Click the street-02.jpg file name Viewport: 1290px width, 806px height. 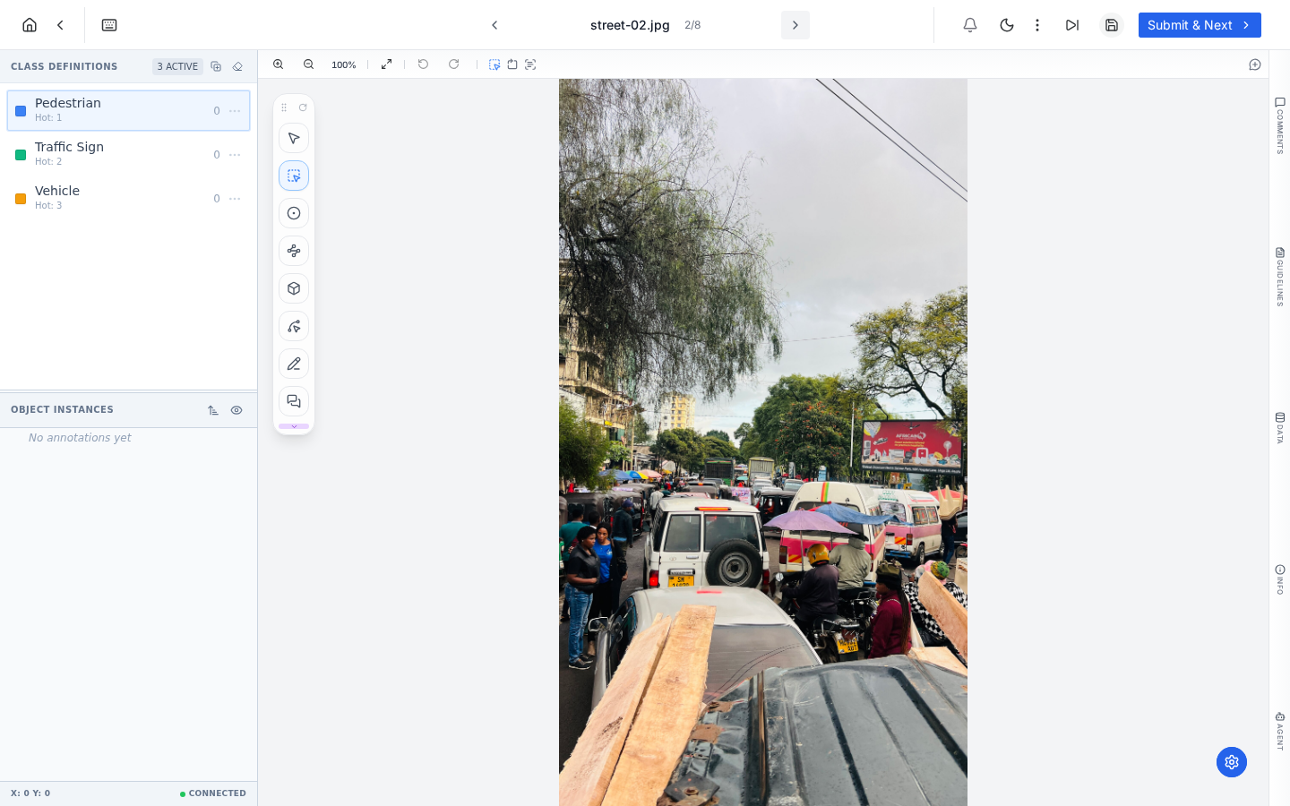coord(630,25)
